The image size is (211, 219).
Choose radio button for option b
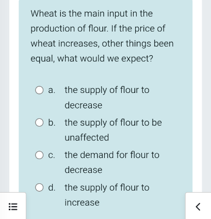click(39, 122)
